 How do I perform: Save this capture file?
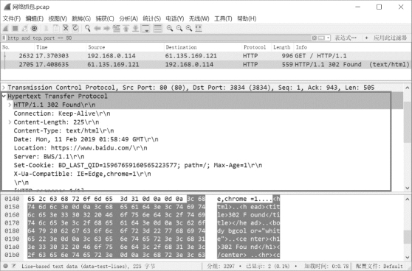pos(56,28)
